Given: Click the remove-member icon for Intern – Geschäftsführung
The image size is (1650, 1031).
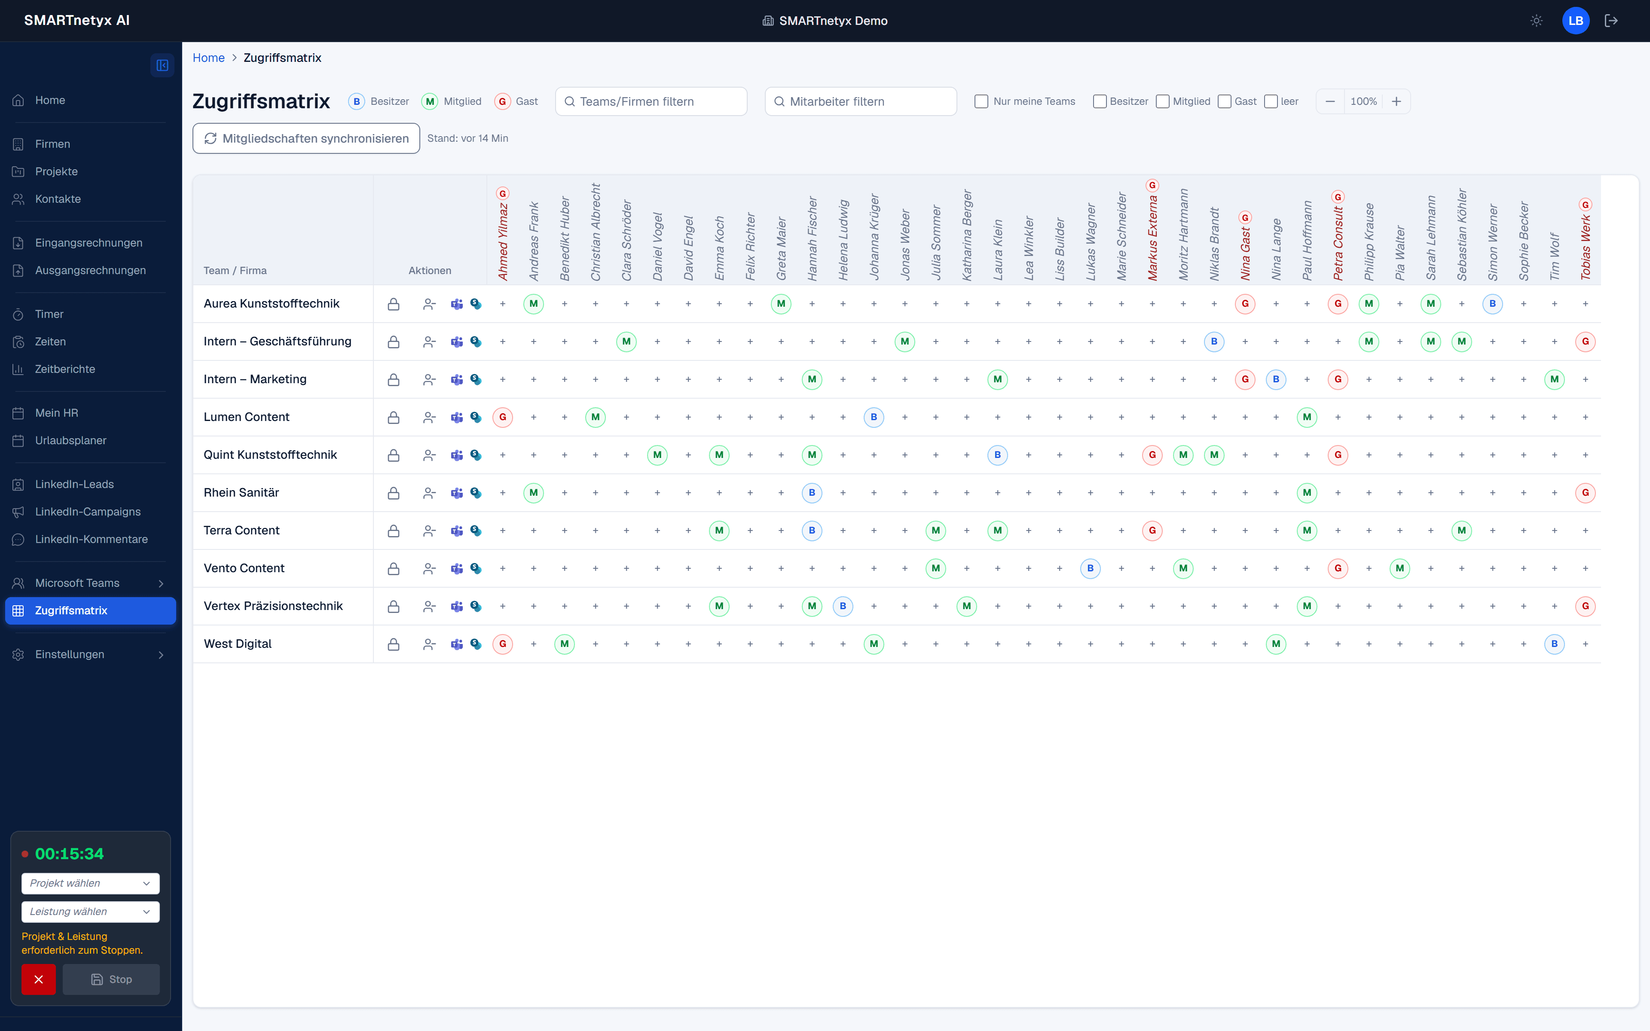Looking at the screenshot, I should (429, 342).
